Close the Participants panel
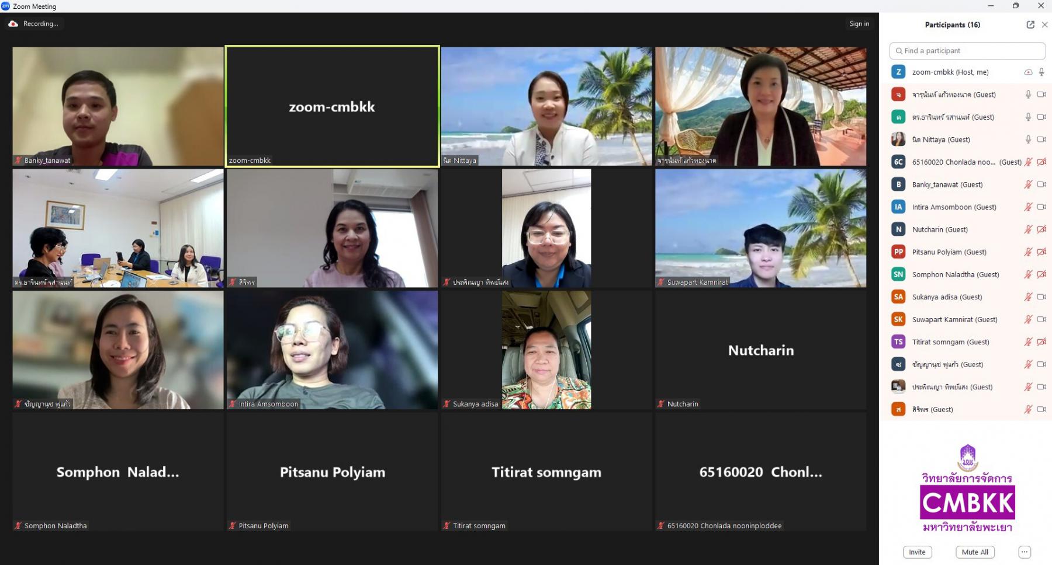 pos(1044,25)
